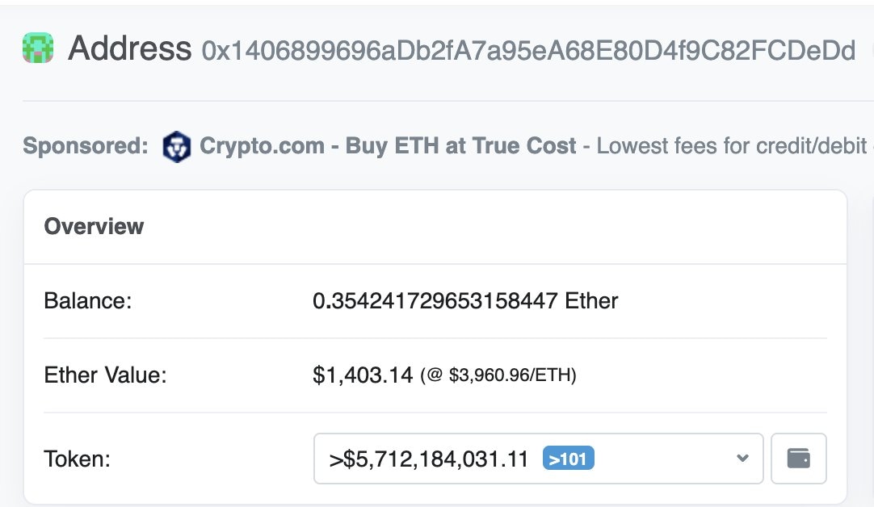This screenshot has height=507, width=874.
Task: Open the token holdings dropdown
Action: [x=538, y=458]
